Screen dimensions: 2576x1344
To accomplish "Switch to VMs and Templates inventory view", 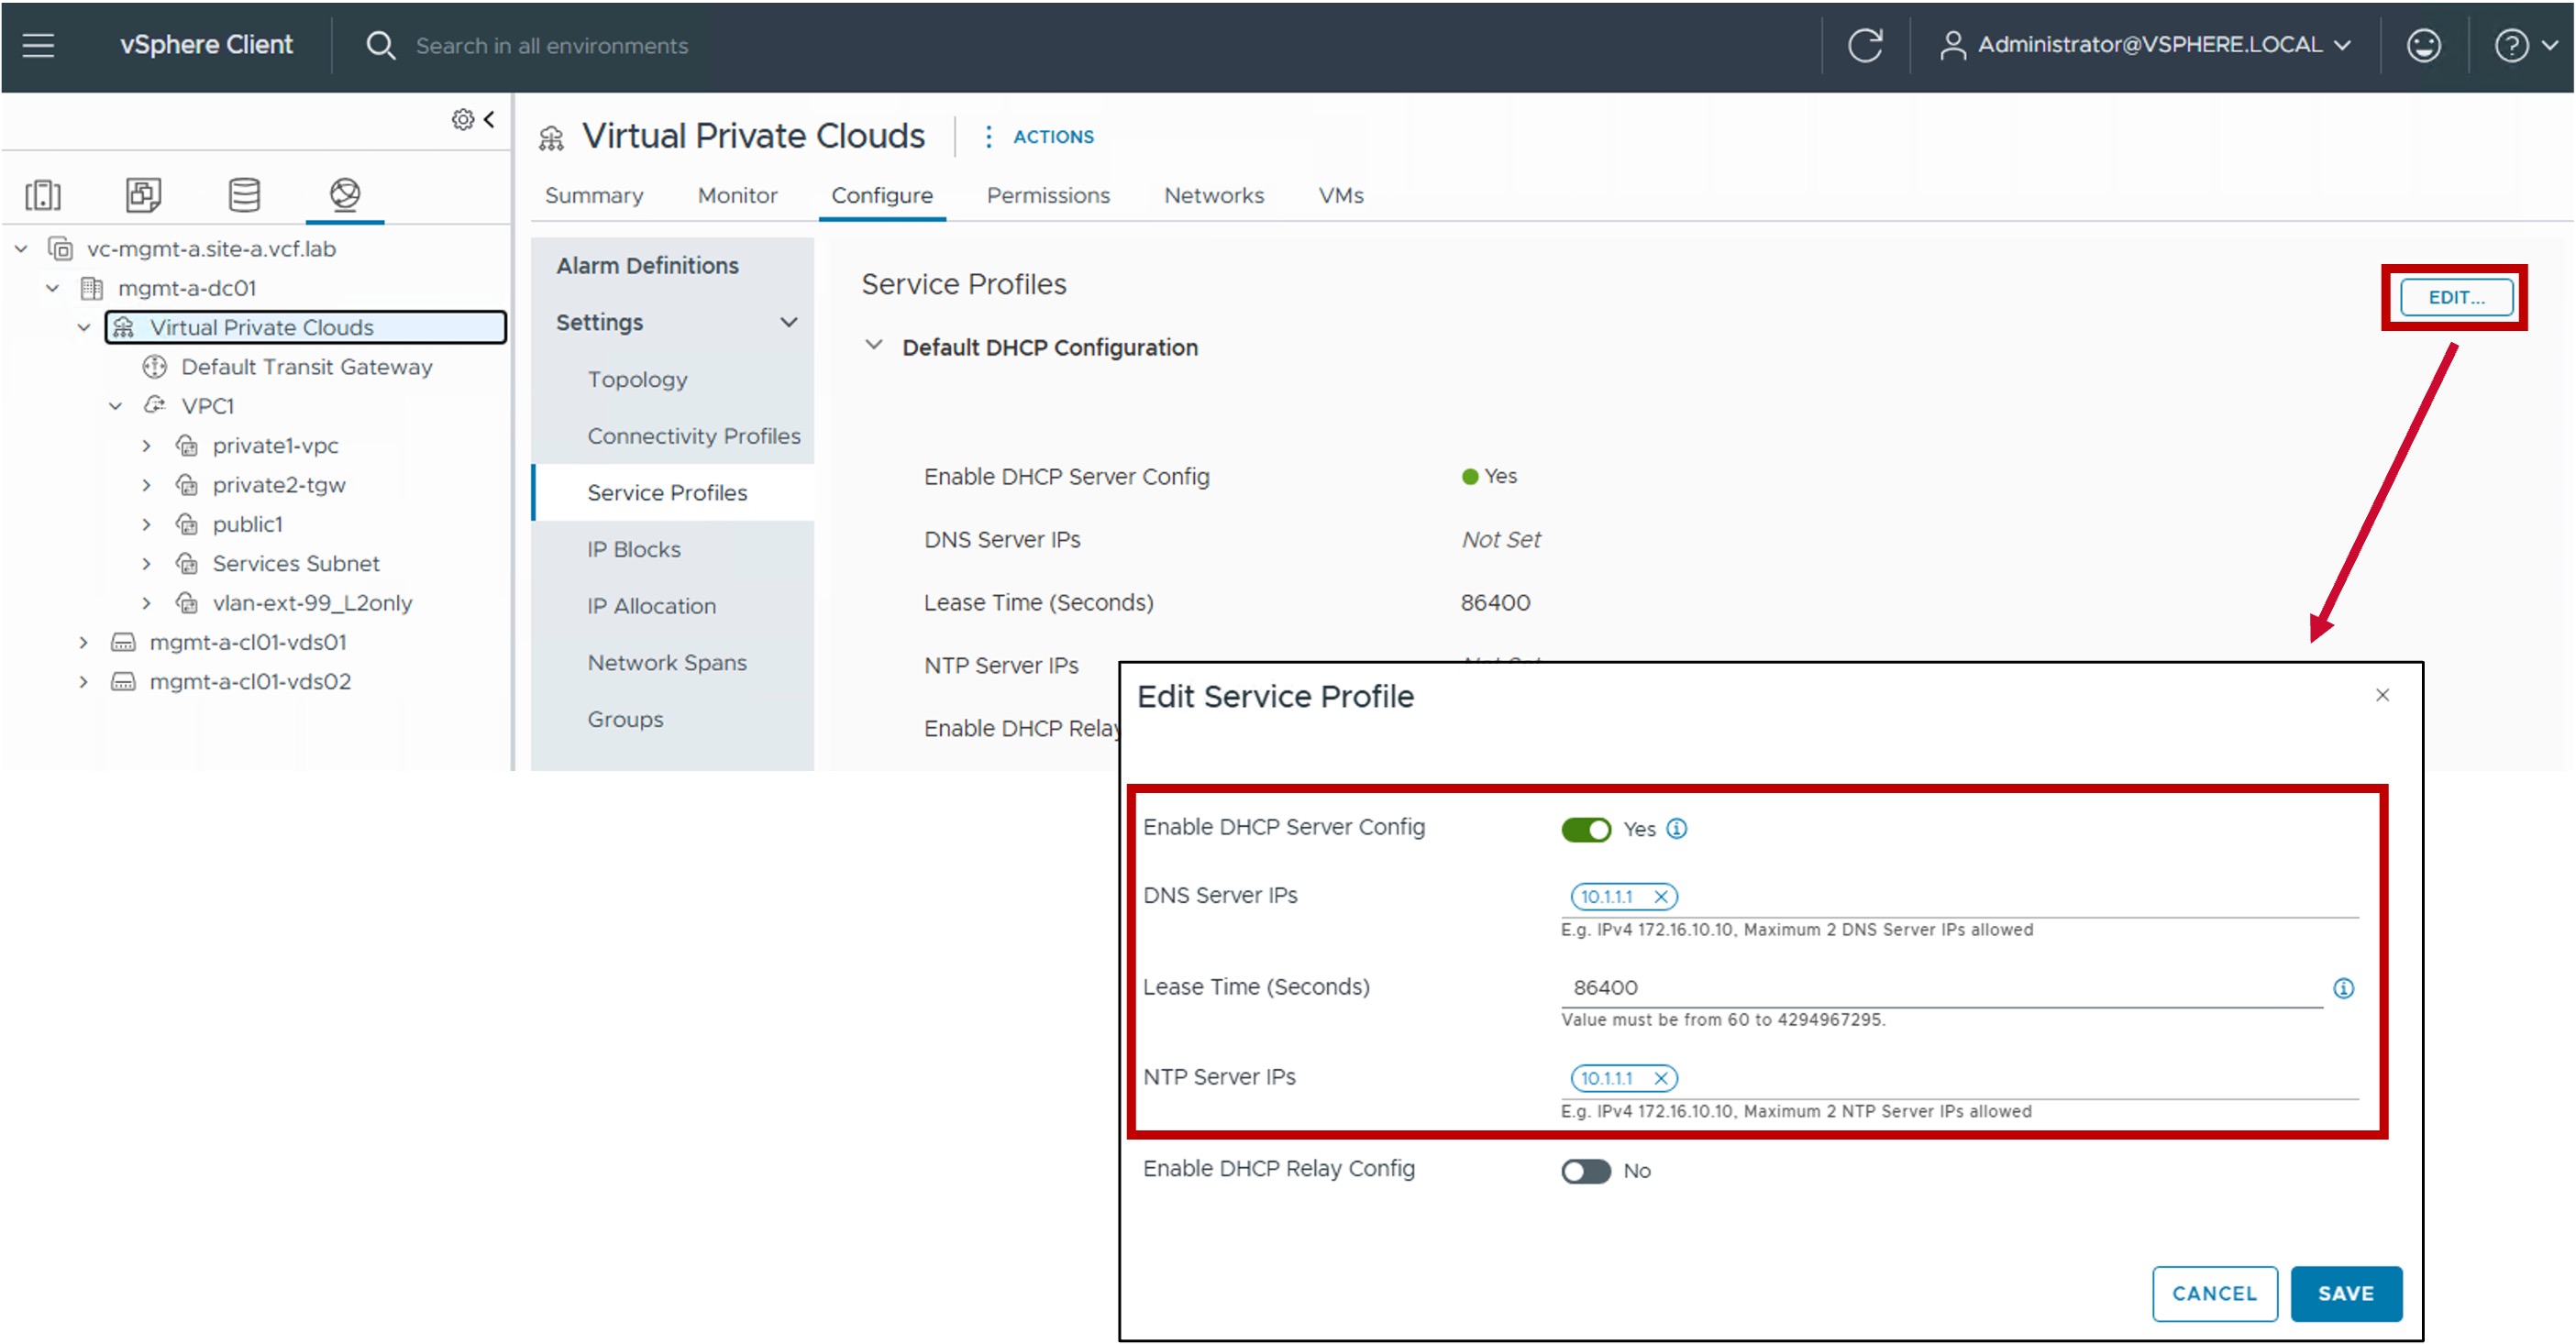I will point(143,194).
